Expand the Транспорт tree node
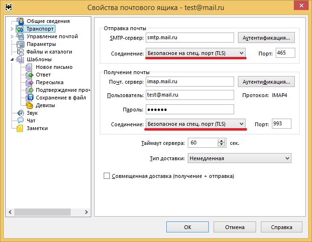The height and width of the screenshot is (242, 312). tap(12, 29)
